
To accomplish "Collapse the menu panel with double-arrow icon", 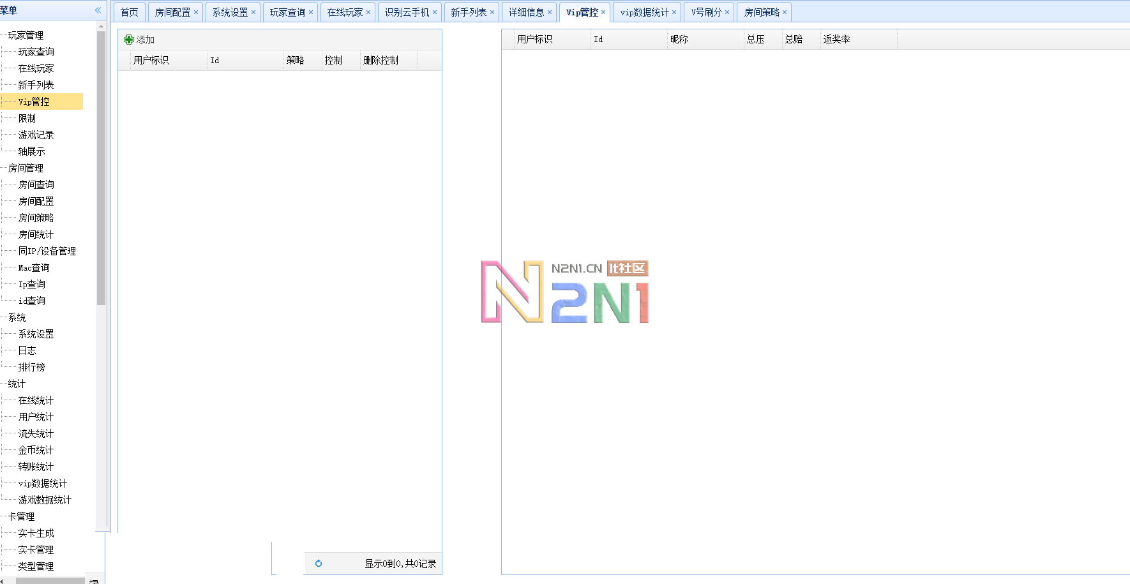I will pos(98,10).
